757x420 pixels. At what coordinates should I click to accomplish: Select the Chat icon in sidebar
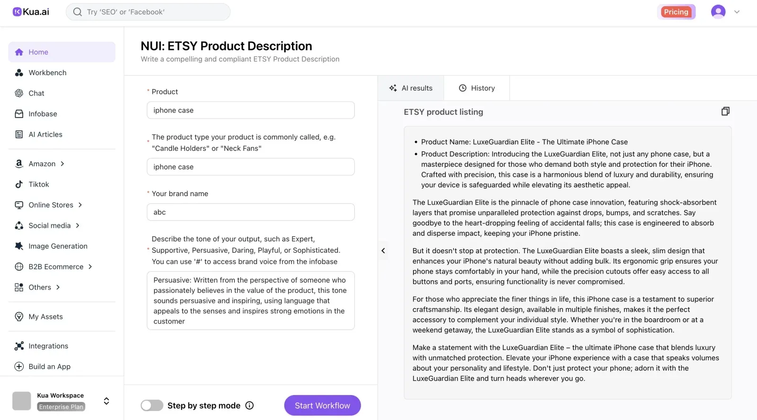click(35, 93)
